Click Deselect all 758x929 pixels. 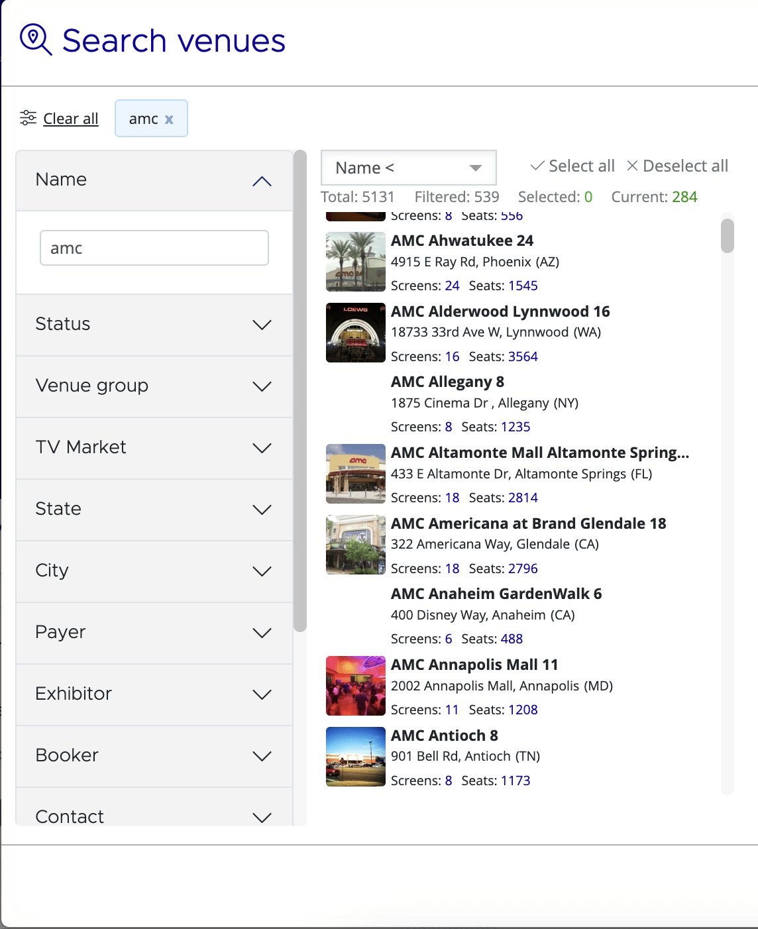tap(684, 166)
